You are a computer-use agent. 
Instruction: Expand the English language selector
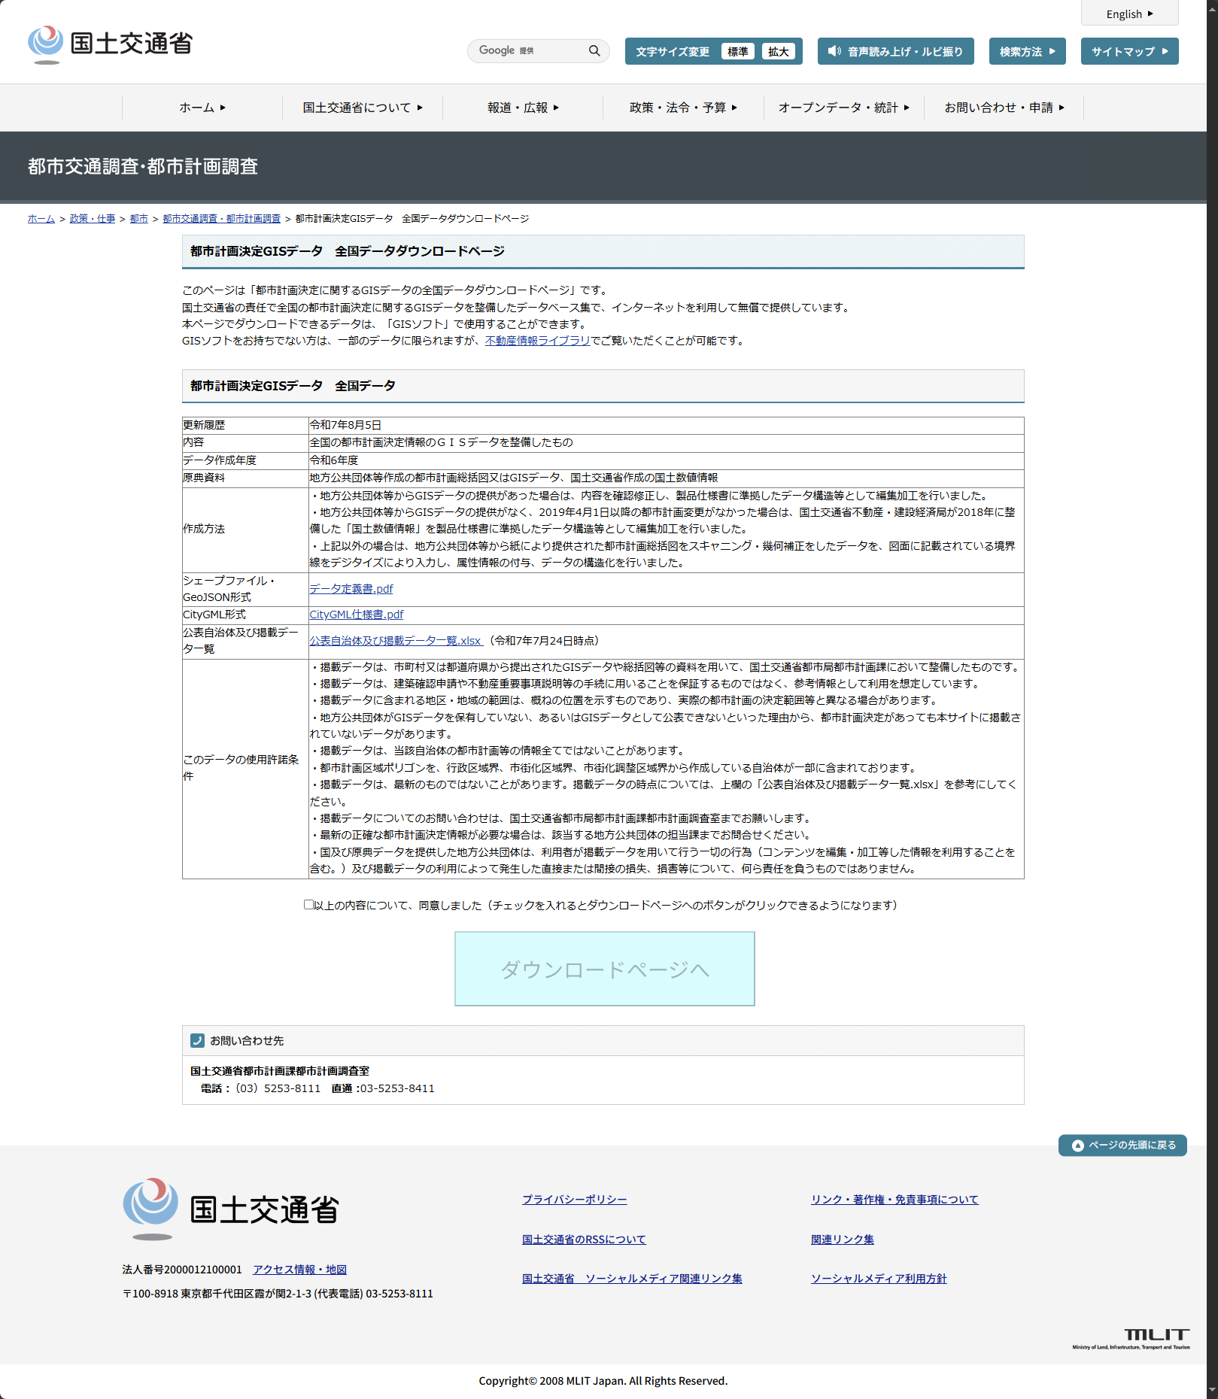pos(1129,14)
